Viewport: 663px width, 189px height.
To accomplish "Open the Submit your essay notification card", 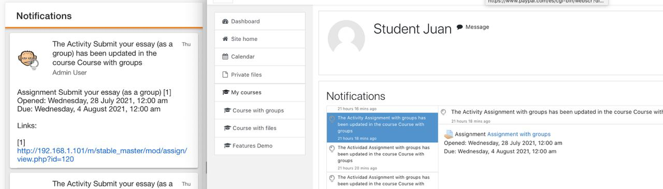I will tap(104, 100).
